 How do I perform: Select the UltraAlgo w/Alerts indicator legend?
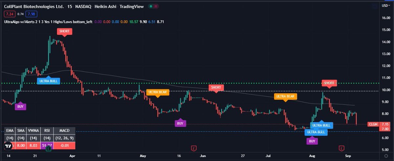coord(48,22)
